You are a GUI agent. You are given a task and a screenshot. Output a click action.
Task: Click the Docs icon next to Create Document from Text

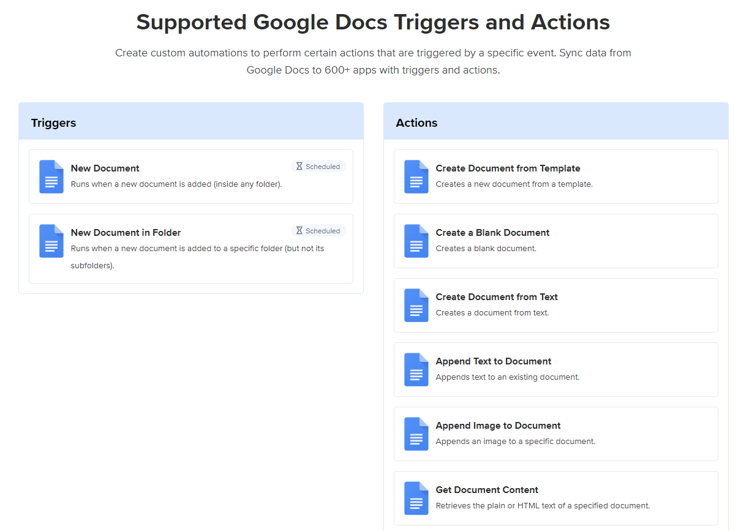pos(416,305)
